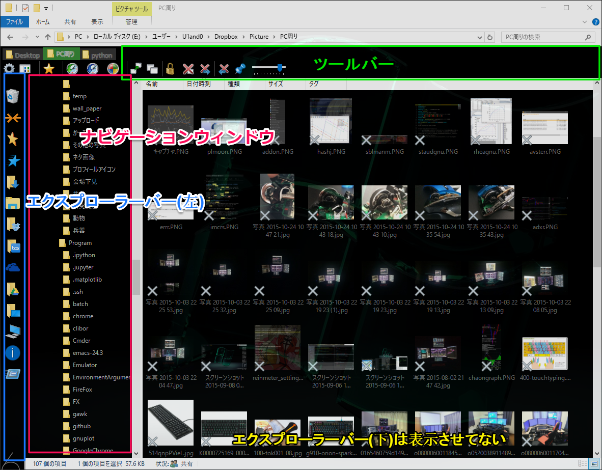
Task: Expand the chevron after Dropbox in the path
Action: click(x=243, y=37)
